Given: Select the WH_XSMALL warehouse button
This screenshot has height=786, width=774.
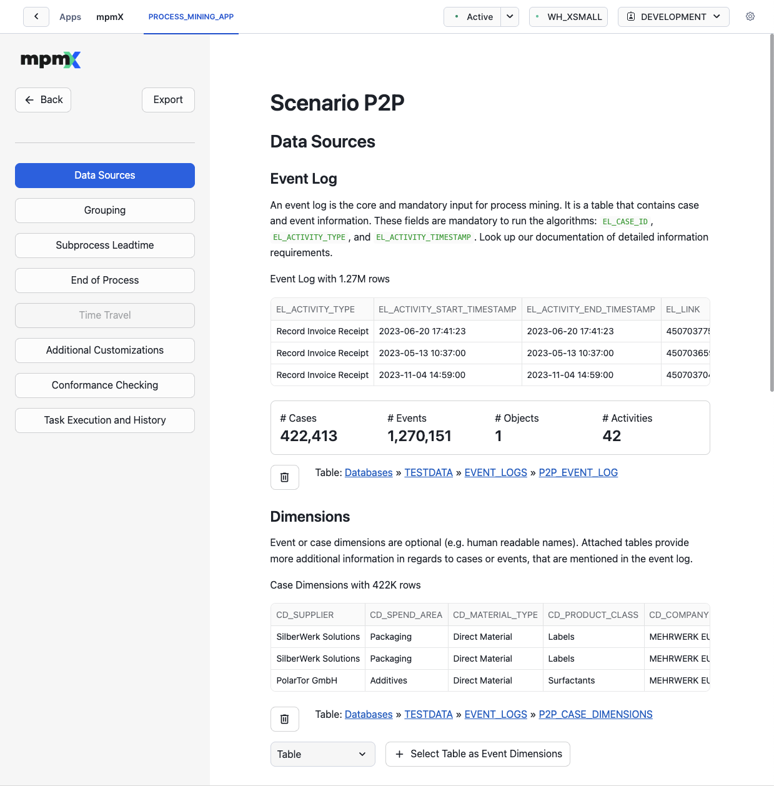Looking at the screenshot, I should (x=568, y=17).
